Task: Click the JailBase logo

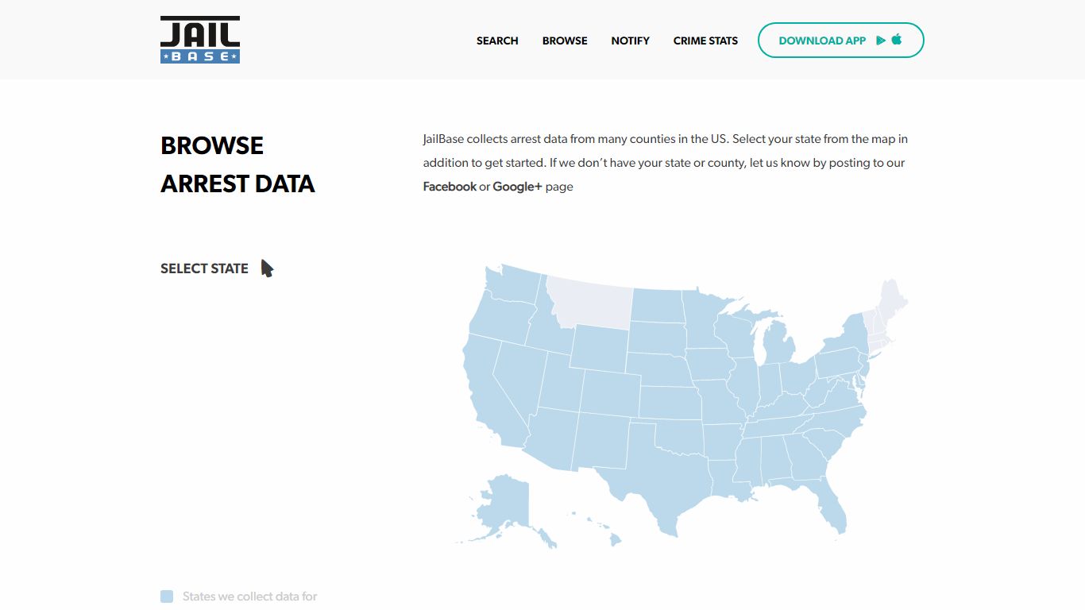Action: [x=200, y=40]
